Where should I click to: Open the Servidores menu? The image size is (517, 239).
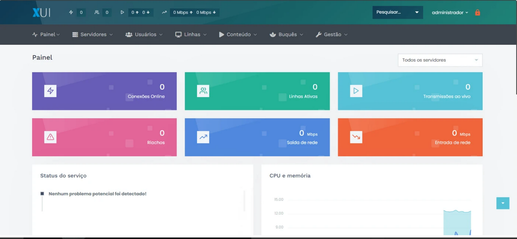pyautogui.click(x=92, y=35)
